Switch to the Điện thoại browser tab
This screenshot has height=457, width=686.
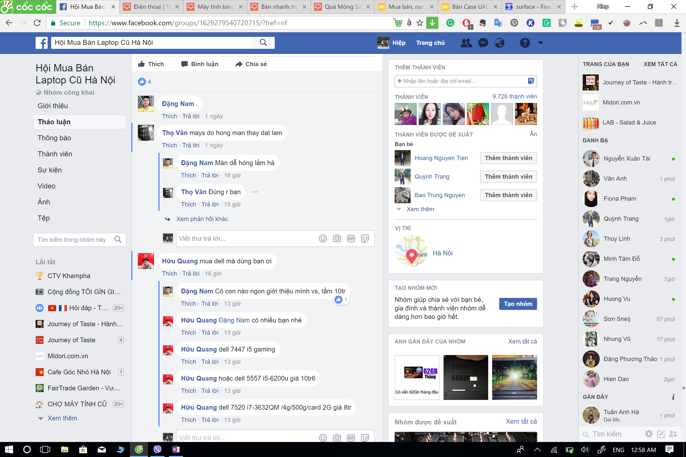click(151, 7)
